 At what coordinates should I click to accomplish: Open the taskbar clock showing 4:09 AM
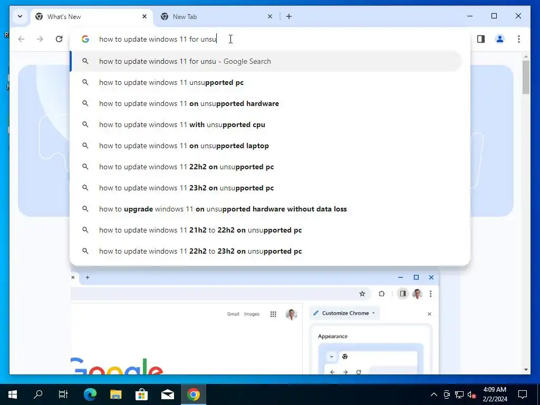pyautogui.click(x=495, y=394)
